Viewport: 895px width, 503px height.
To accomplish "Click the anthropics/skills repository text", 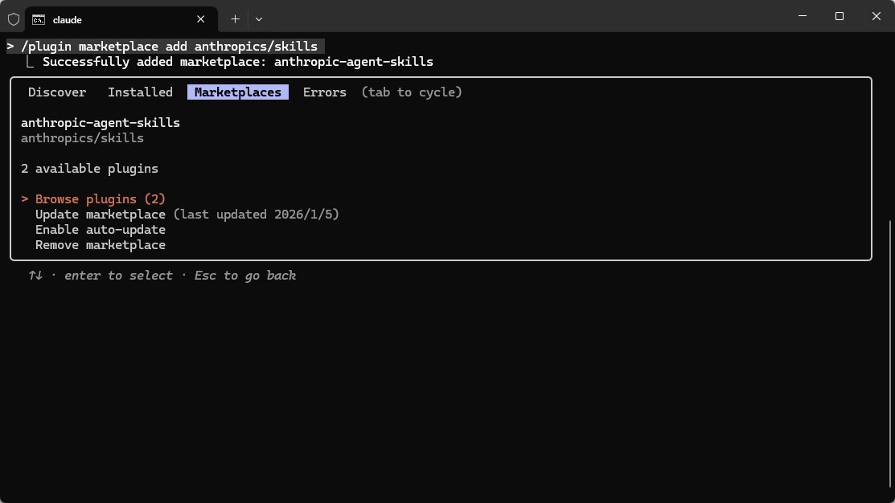I will [x=82, y=138].
